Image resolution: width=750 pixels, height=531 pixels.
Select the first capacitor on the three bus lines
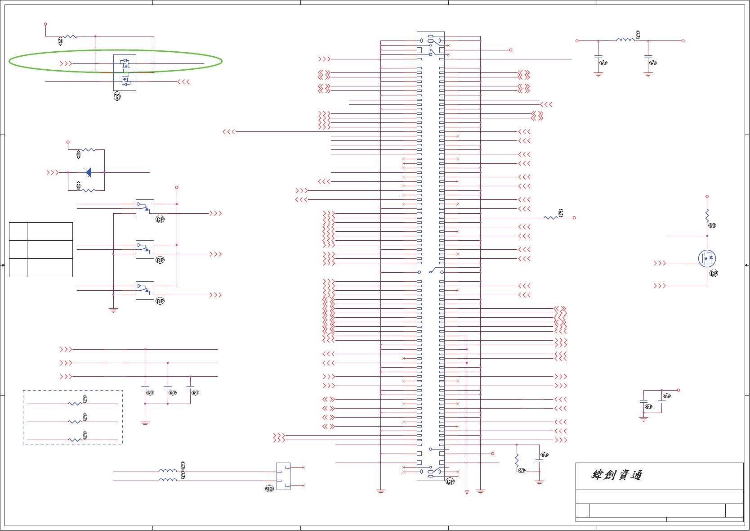click(x=145, y=387)
